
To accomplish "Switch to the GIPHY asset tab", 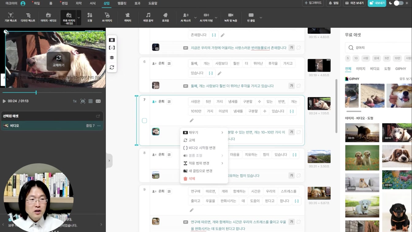I will click(400, 69).
